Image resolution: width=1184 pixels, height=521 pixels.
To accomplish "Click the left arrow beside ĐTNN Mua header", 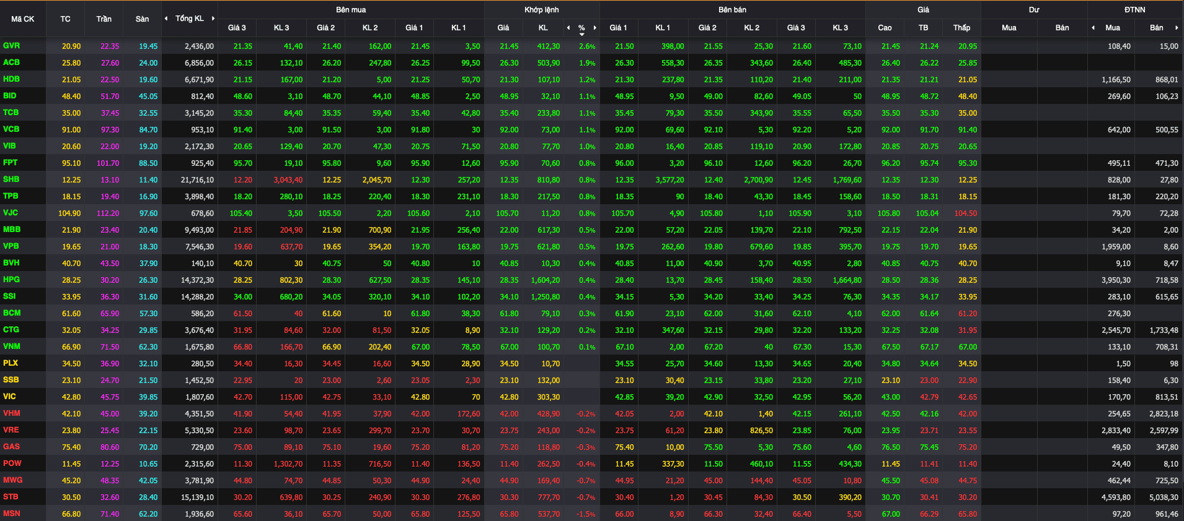I will click(x=1093, y=28).
